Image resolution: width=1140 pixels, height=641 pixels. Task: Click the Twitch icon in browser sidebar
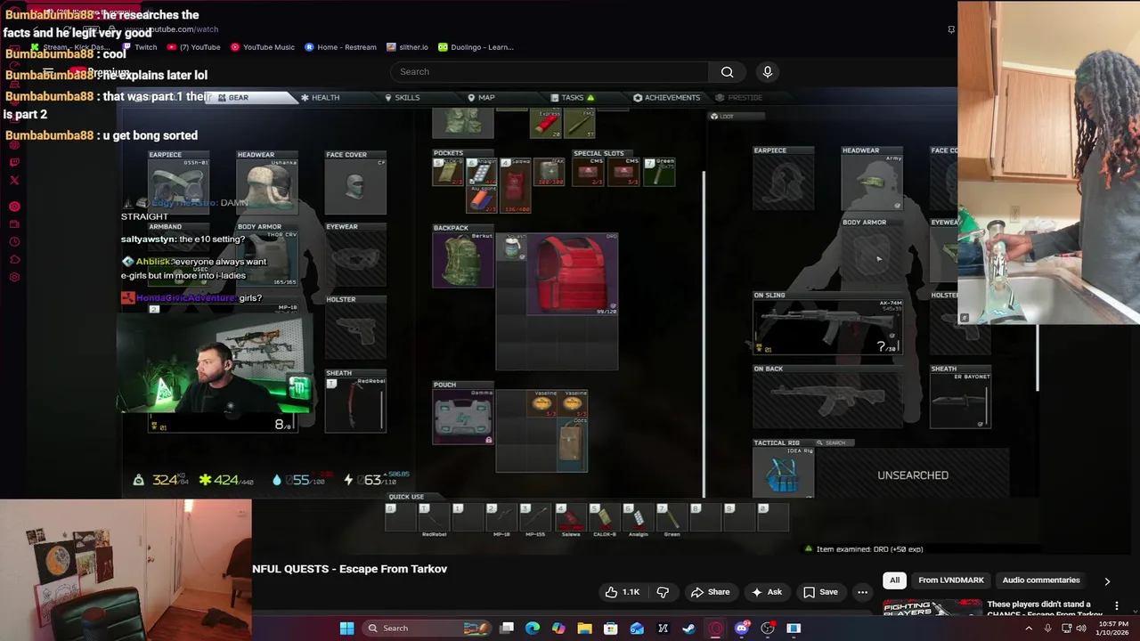(14, 162)
